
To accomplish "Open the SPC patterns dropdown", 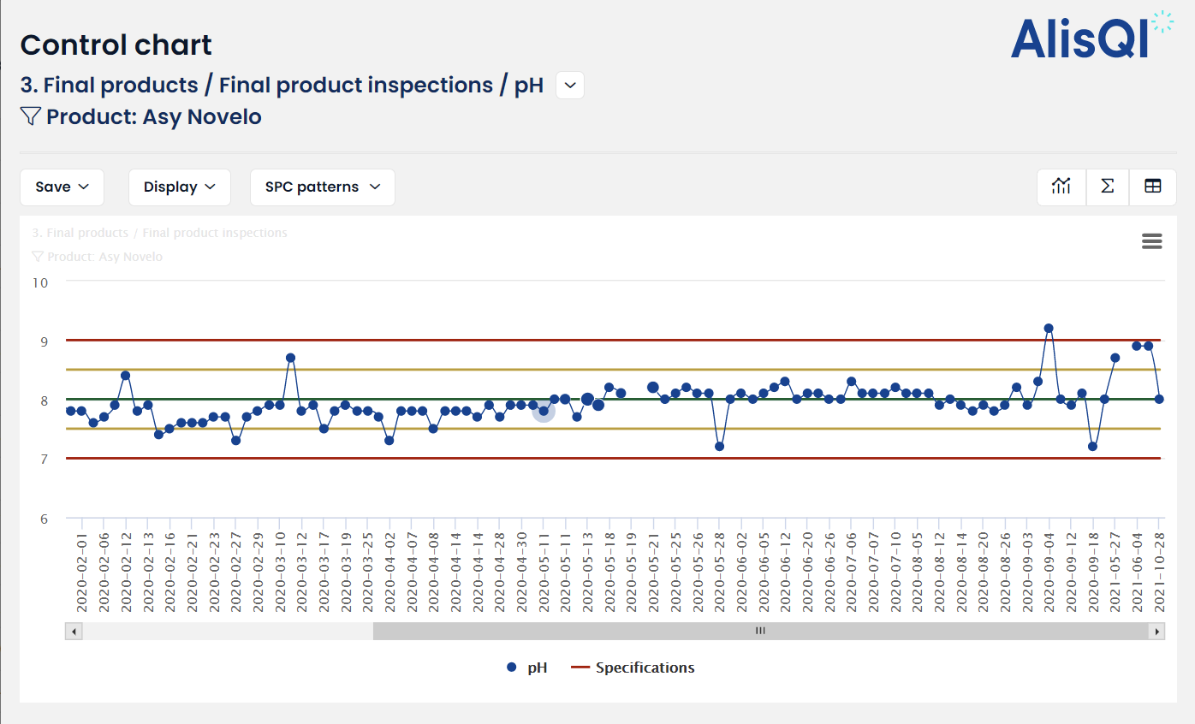I will click(x=322, y=187).
